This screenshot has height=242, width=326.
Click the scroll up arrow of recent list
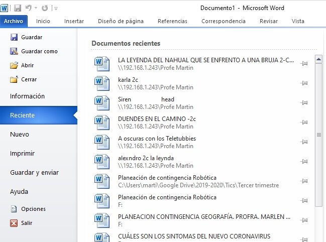[318, 60]
